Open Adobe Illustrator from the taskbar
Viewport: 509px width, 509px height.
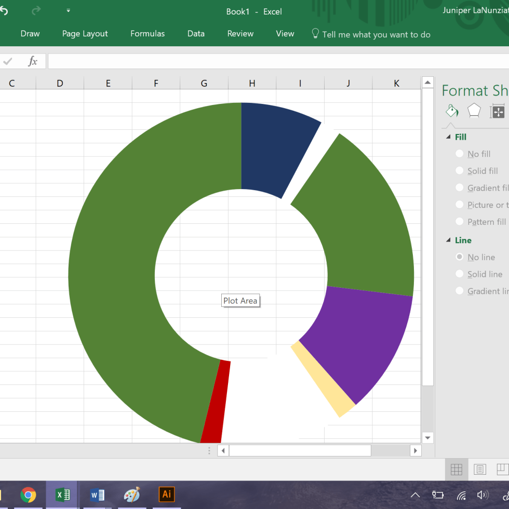pos(167,494)
